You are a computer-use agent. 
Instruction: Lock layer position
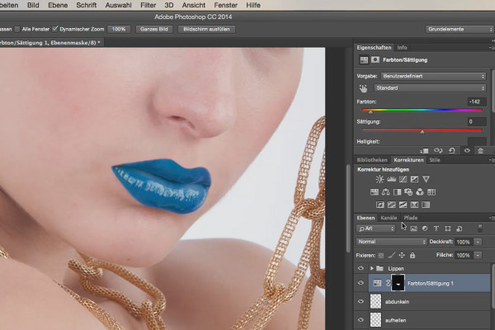402,255
